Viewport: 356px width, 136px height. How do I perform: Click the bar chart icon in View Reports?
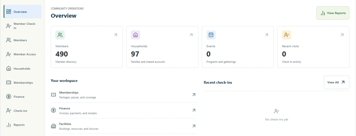click(323, 13)
